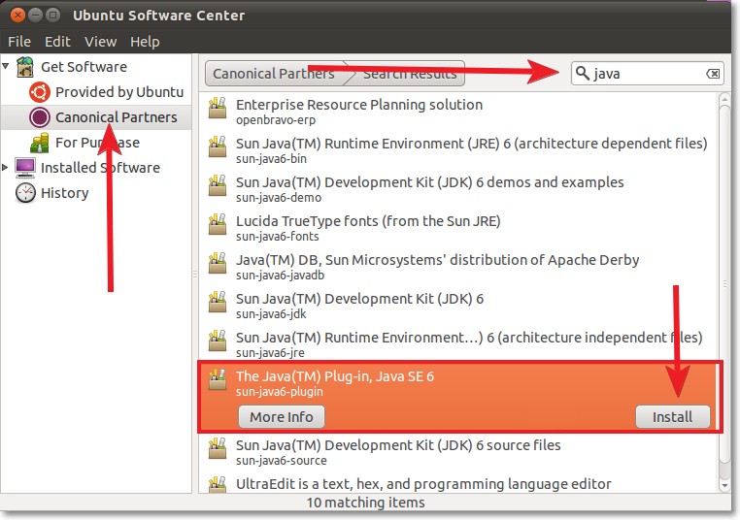Click the package icon for sun-java6-demo
The image size is (740, 520).
tap(218, 185)
